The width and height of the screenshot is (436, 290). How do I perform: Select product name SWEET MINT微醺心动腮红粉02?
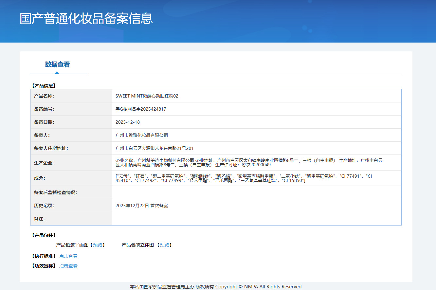click(147, 96)
